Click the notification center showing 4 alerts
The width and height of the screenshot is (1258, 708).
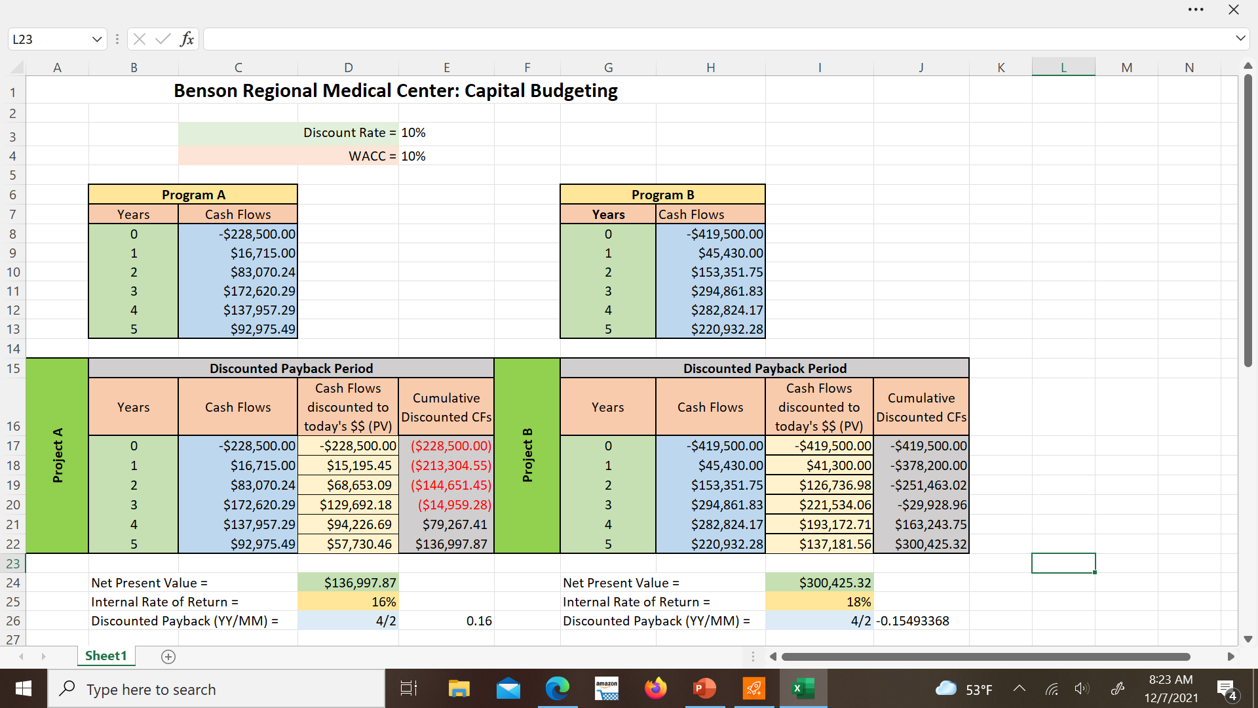(x=1226, y=688)
